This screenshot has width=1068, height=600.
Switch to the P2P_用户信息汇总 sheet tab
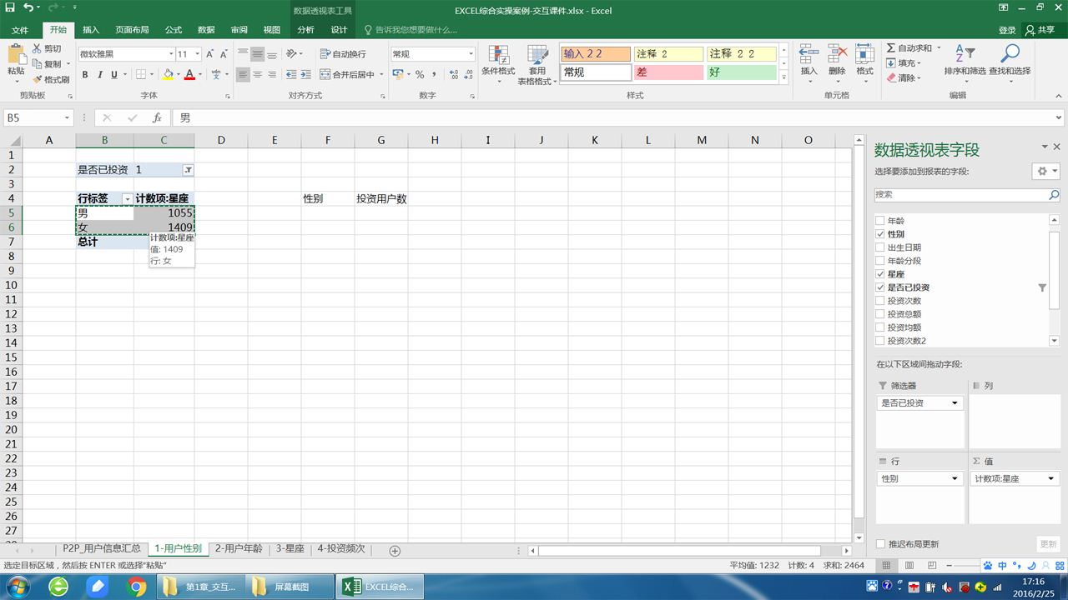(102, 549)
